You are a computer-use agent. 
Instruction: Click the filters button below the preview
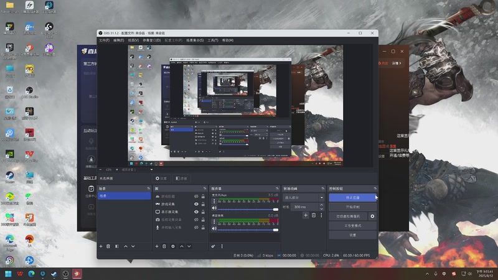click(x=181, y=179)
